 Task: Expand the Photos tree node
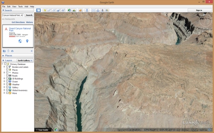(x=4, y=73)
